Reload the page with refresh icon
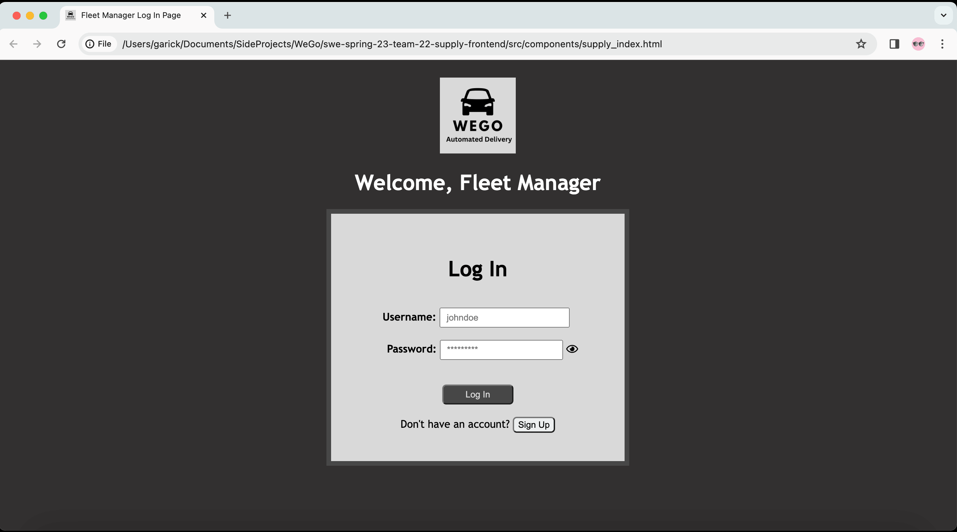 [x=61, y=44]
